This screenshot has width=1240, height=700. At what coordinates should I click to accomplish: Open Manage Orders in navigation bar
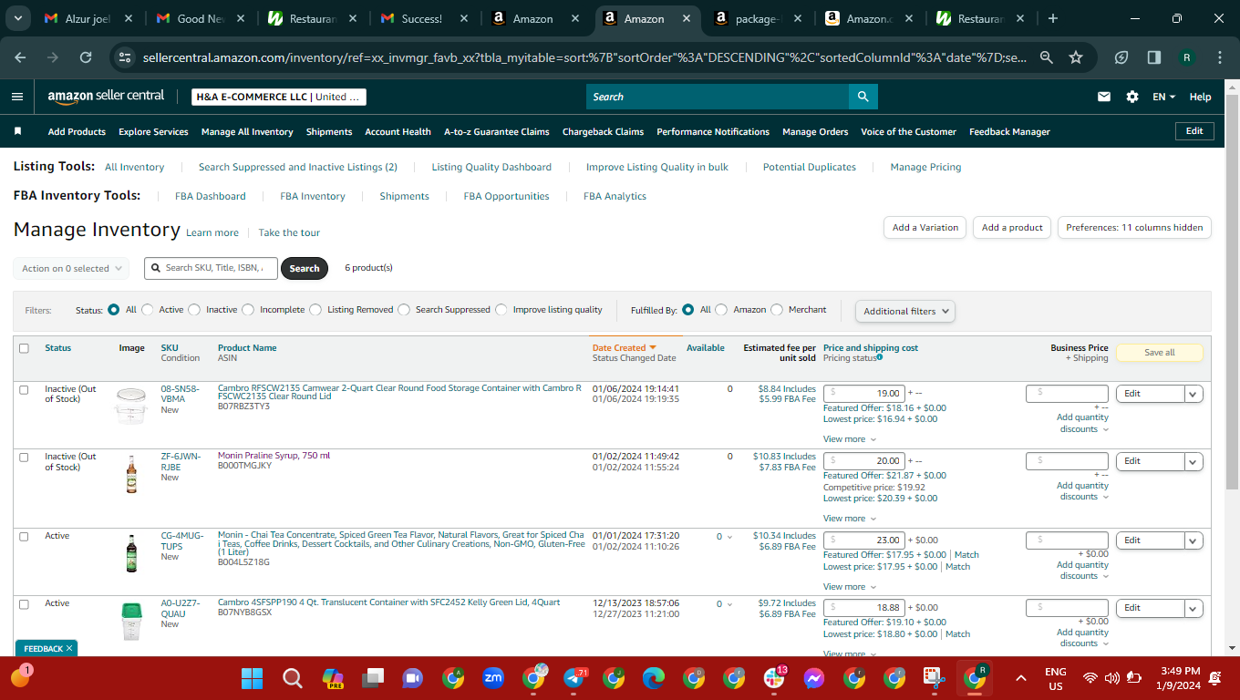tap(815, 131)
